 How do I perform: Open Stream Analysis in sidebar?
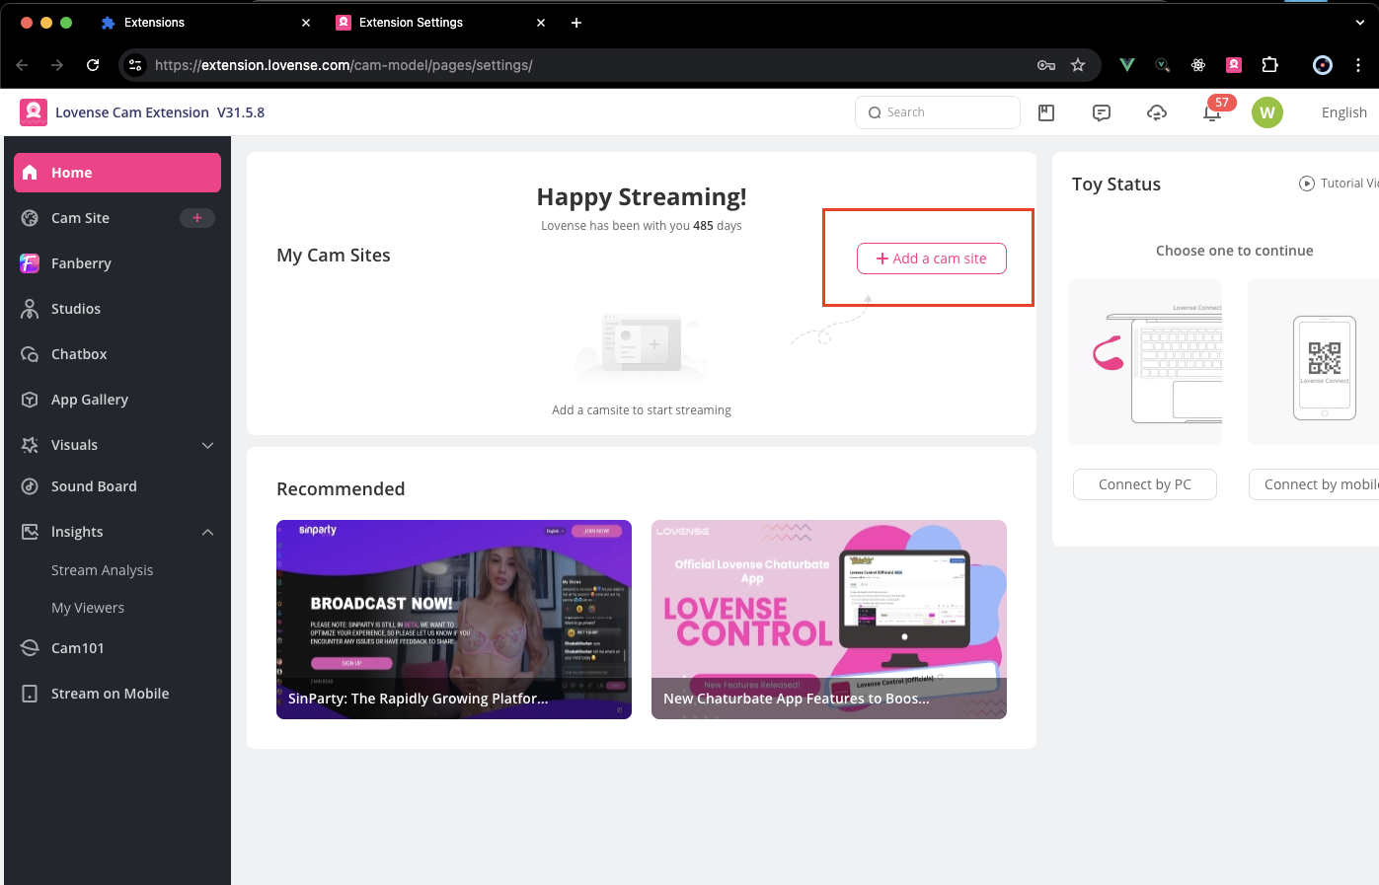103,570
